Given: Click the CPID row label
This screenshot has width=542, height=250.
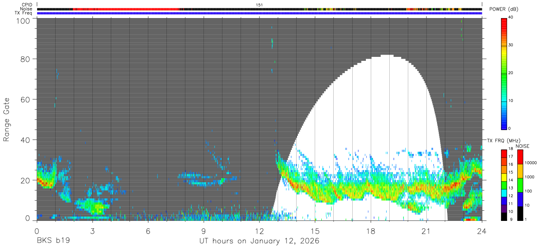Looking at the screenshot, I should click(27, 4).
